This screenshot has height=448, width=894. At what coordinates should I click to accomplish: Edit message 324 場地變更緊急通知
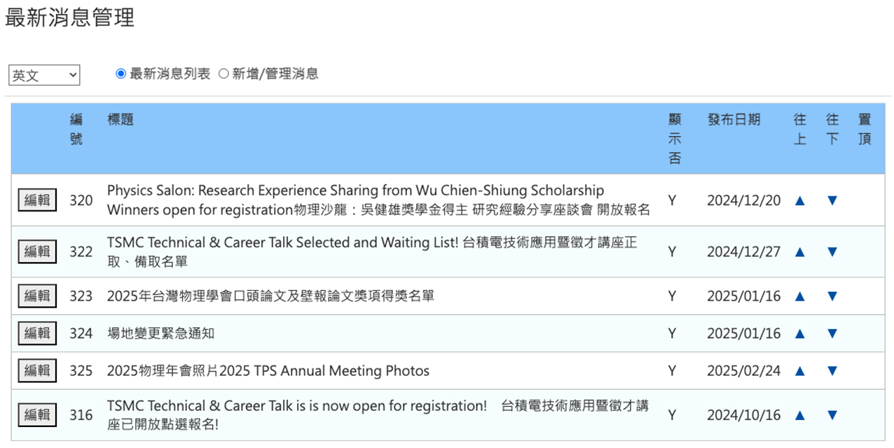(x=37, y=333)
